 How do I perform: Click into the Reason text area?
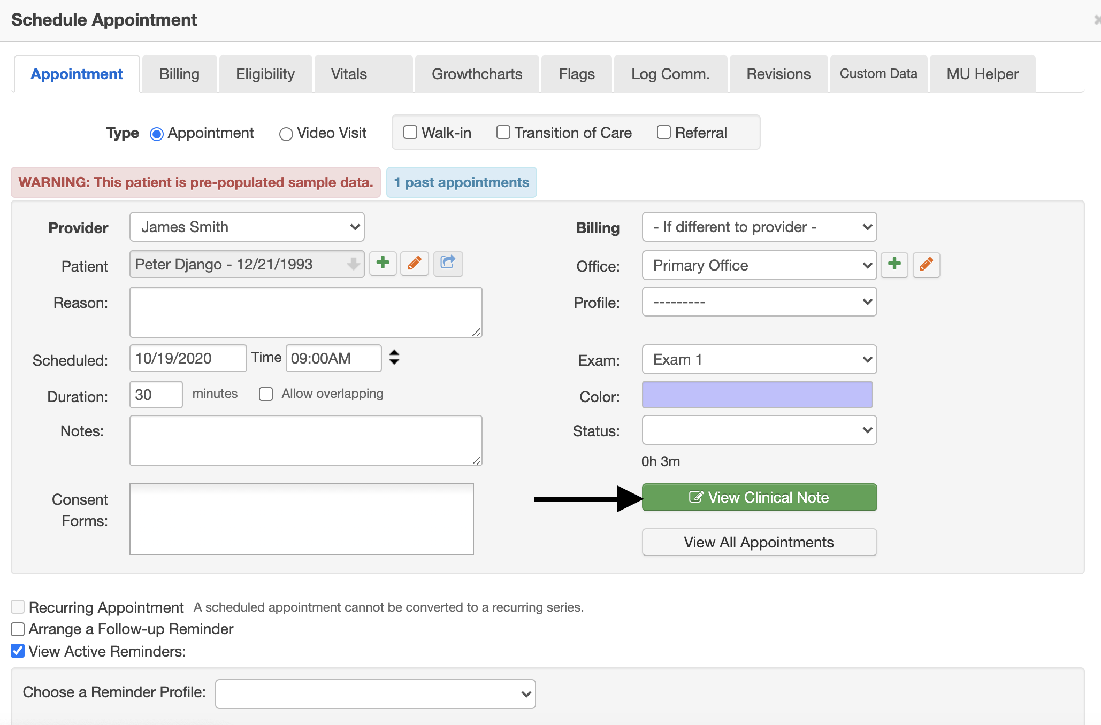[305, 312]
